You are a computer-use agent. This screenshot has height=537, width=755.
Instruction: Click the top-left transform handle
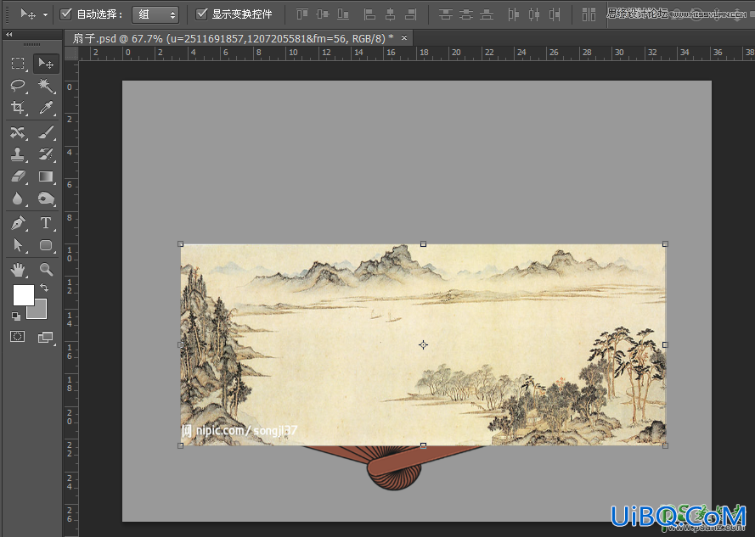tap(181, 244)
